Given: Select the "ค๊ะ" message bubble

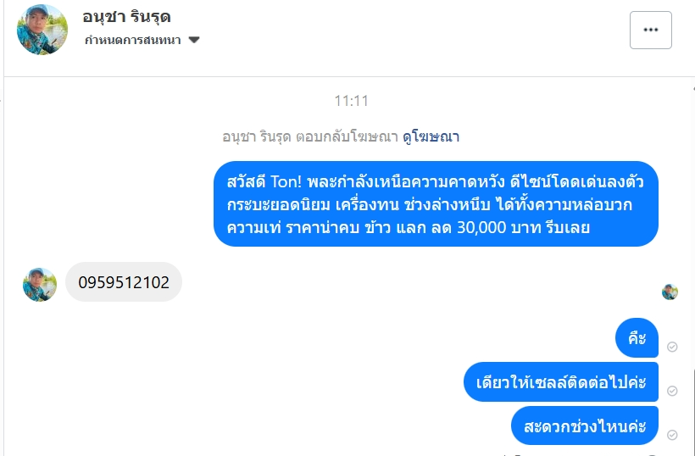Looking at the screenshot, I should [637, 339].
